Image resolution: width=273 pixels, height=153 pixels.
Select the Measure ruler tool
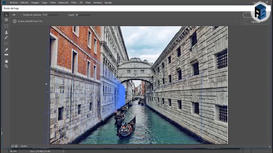[6, 55]
